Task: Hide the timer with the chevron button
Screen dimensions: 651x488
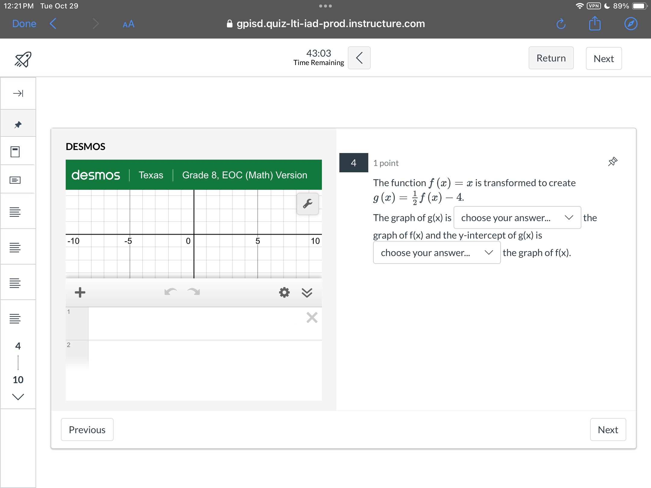Action: click(359, 58)
